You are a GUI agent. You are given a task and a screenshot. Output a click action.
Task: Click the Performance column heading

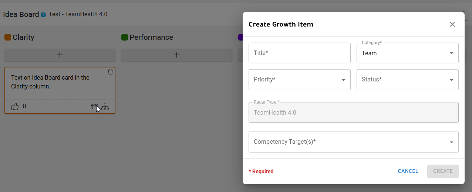(151, 37)
